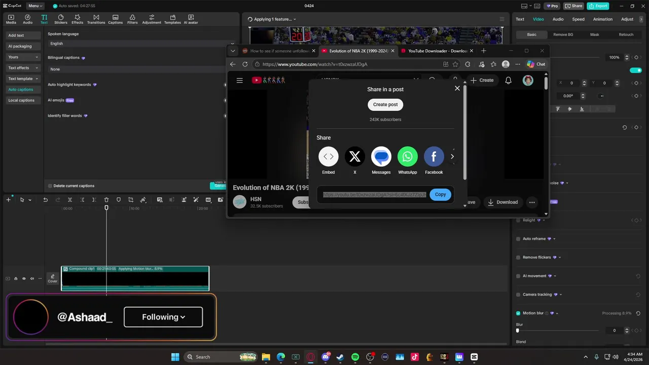This screenshot has height=365, width=649.
Task: Expand the Yours category dropdown
Action: (x=23, y=57)
